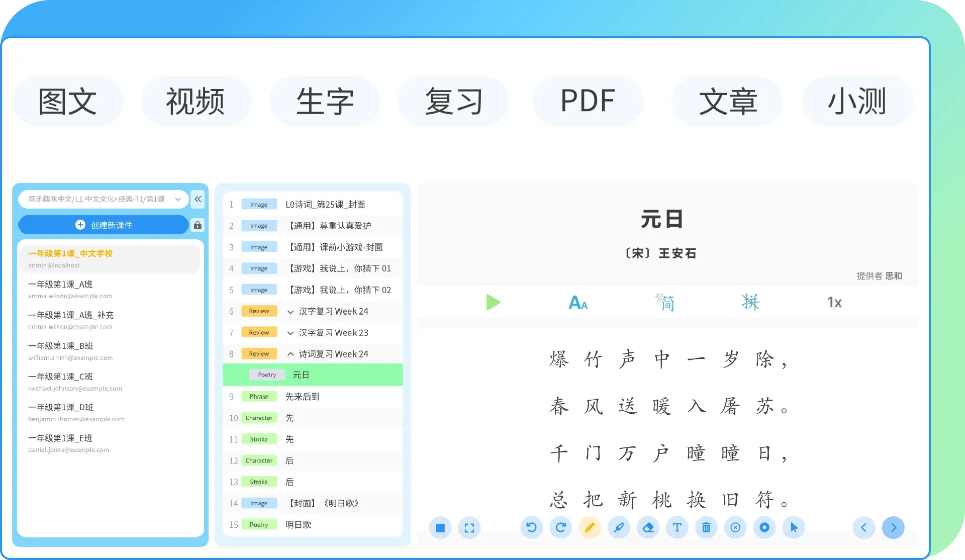Open the 生字 tab
The width and height of the screenshot is (965, 560).
pyautogui.click(x=325, y=101)
